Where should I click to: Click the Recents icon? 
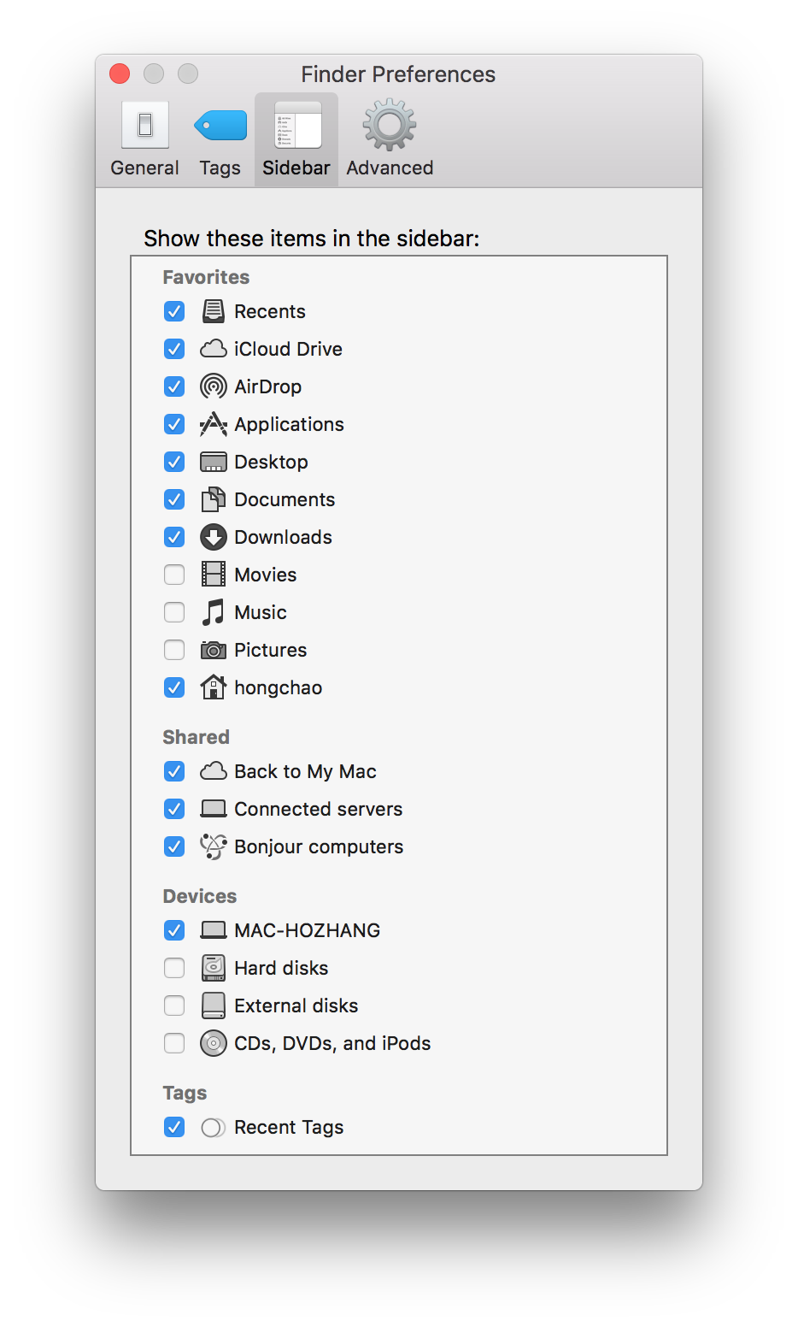[213, 311]
